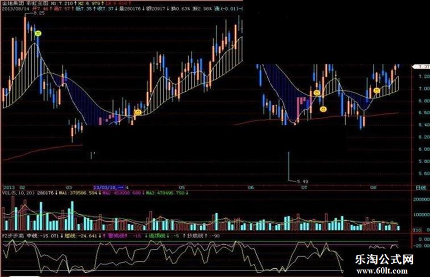Click the MA1:378586.594 volume value
Image resolution: width=430 pixels, height=277 pixels.
(78, 193)
